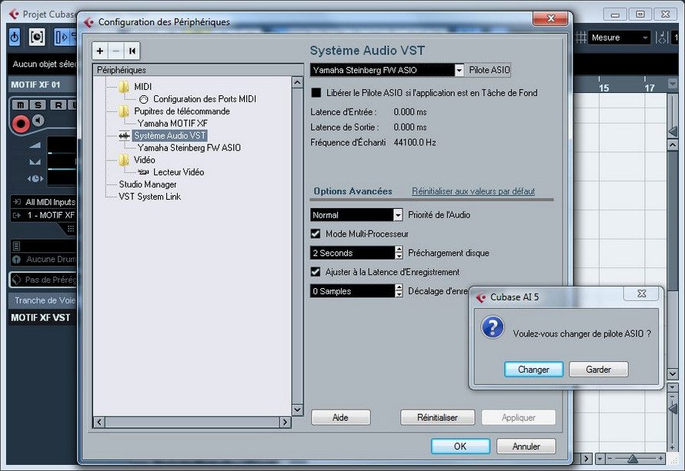Click the add device plus icon
The height and width of the screenshot is (471, 685).
point(100,51)
